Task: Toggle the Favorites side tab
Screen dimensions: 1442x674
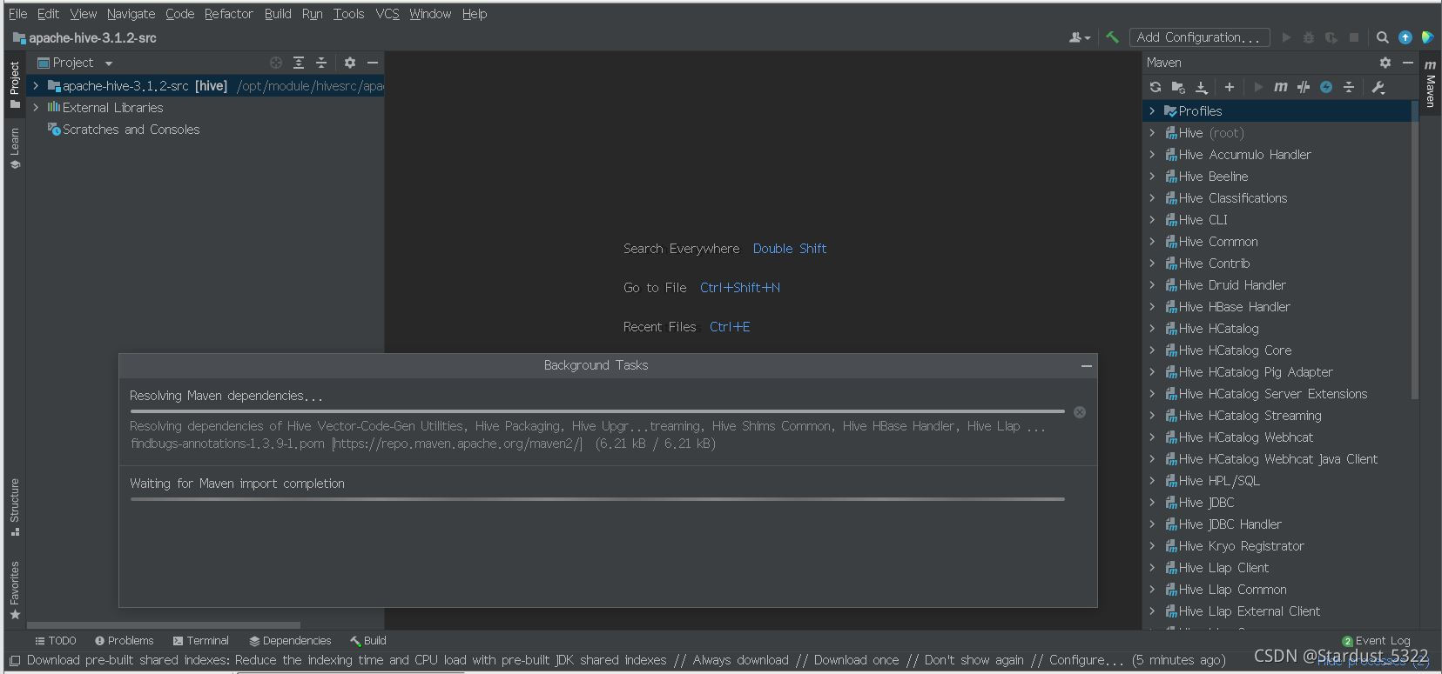Action: [x=15, y=590]
